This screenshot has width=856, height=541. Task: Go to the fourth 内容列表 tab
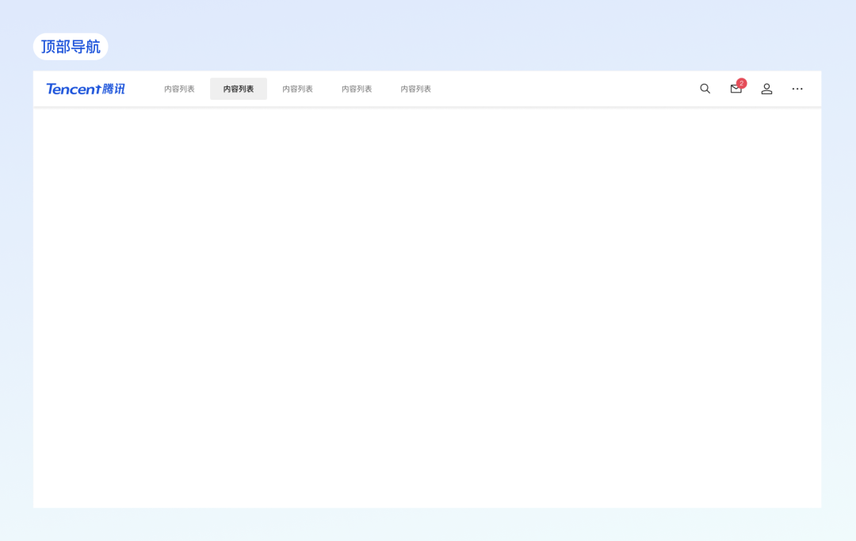[x=357, y=89]
